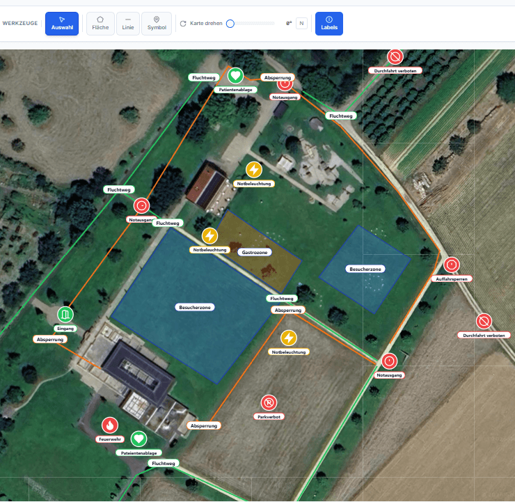Click the Notausgang icon at bottom right
This screenshot has height=502, width=515.
(389, 361)
